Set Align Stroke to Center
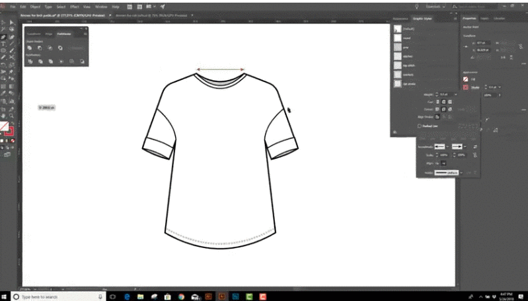 click(x=437, y=117)
